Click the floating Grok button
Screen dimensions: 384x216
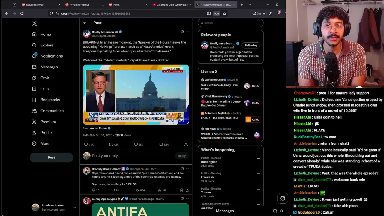point(283,198)
